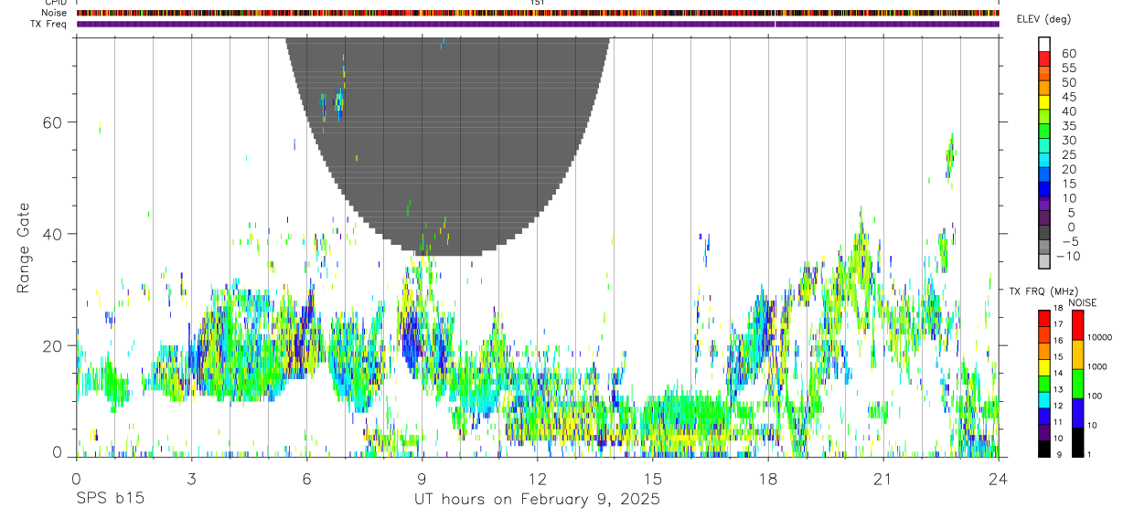Viewport: 1123px width, 518px height.
Task: Click the 'TX FRQ (MHz)' legend title
Action: click(x=1043, y=291)
